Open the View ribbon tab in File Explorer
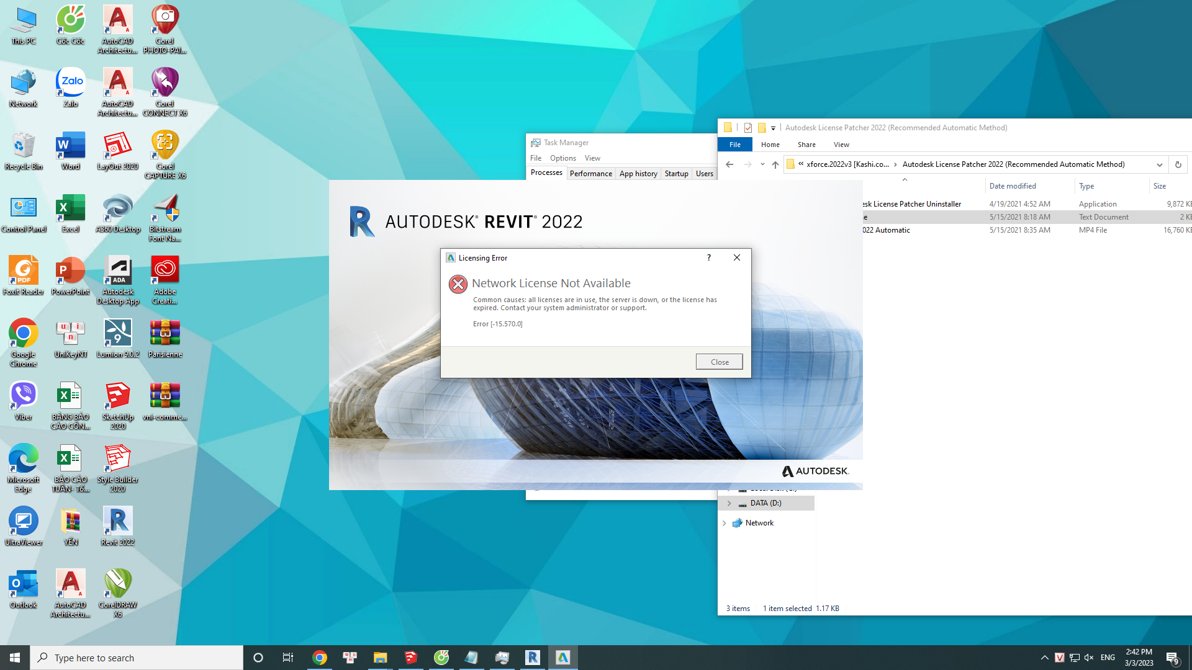The height and width of the screenshot is (670, 1192). click(842, 145)
